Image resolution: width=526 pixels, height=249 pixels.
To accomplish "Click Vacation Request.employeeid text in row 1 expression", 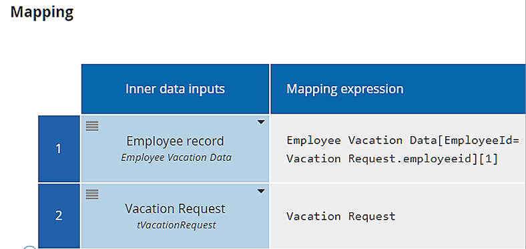I will pyautogui.click(x=379, y=159).
